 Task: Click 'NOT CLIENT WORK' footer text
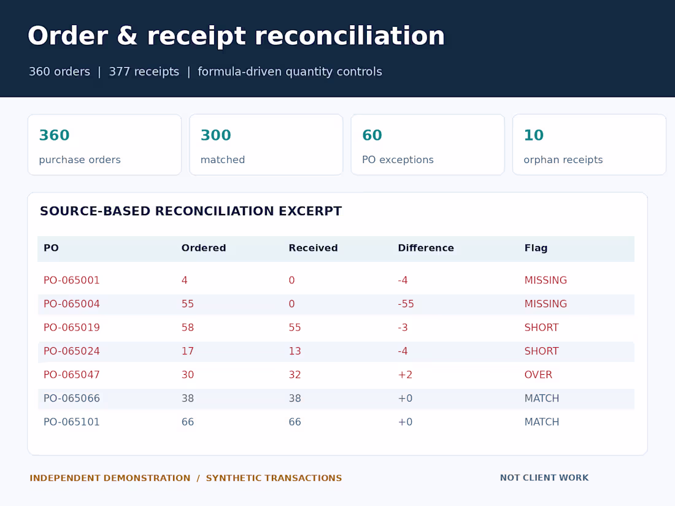point(544,478)
